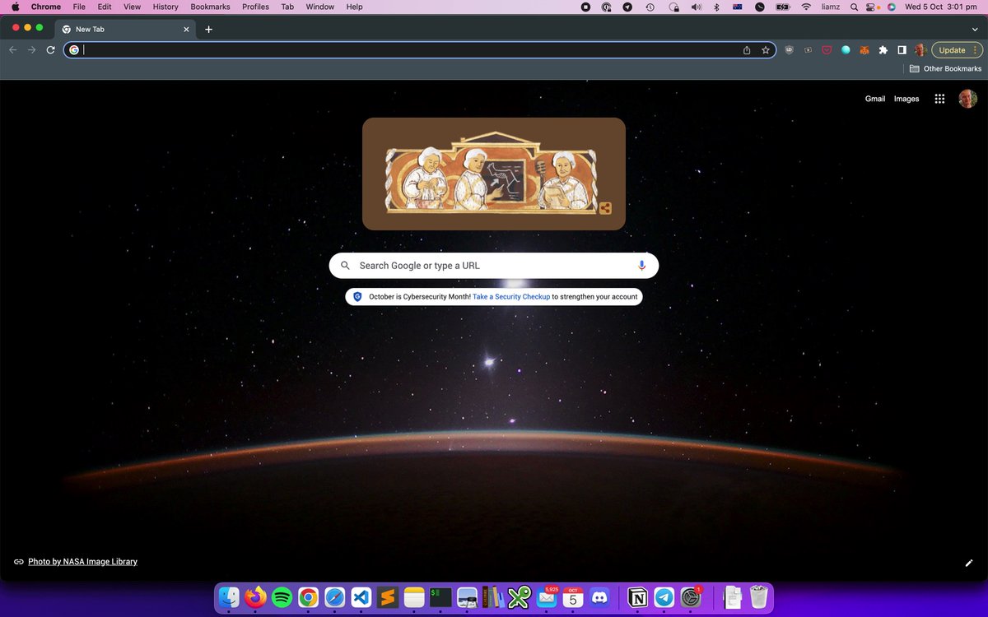Share the Google Doodle via share icon
The image size is (988, 617).
pos(605,208)
